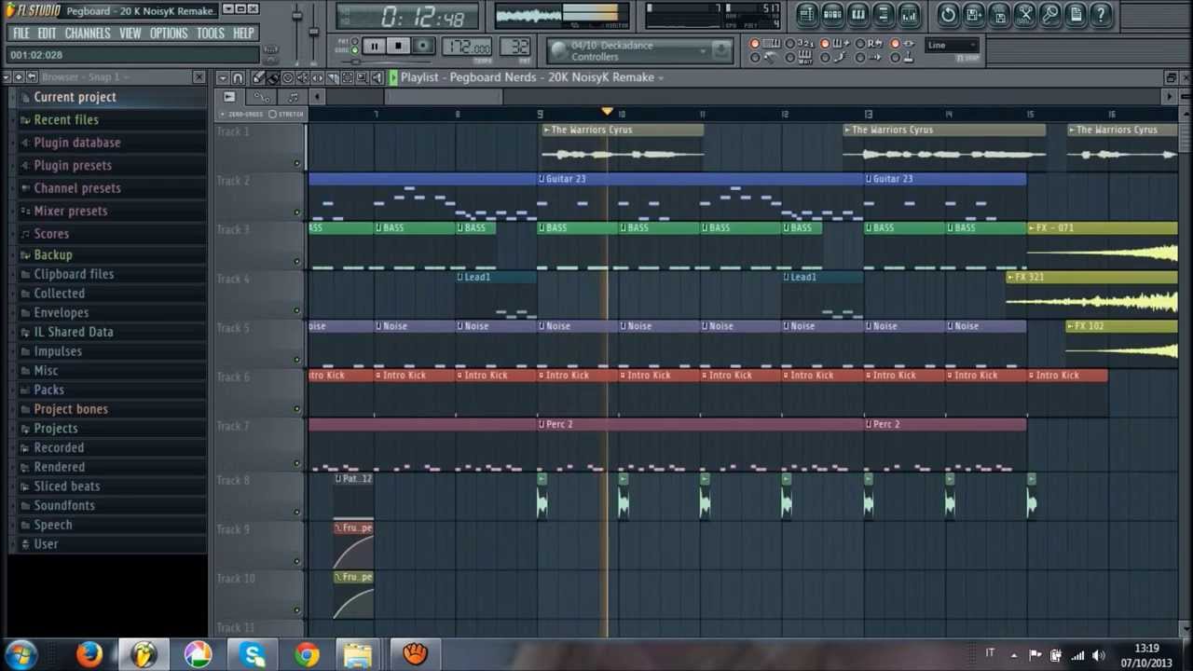Select the Paint brush tool in Playlist
The height and width of the screenshot is (671, 1193).
pos(273,77)
